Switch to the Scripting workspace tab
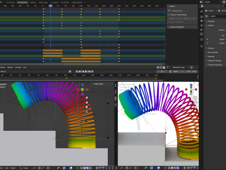 (x=54, y=2)
